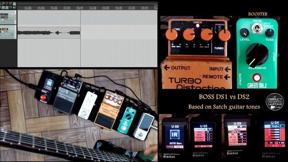Mute the second REAPER track
The width and height of the screenshot is (288, 162).
(10, 29)
